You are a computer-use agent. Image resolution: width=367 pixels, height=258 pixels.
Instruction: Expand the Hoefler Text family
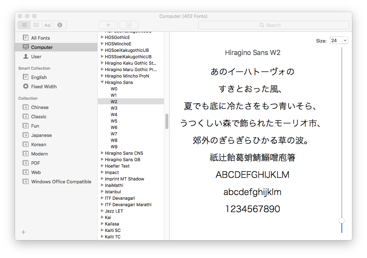click(x=102, y=166)
